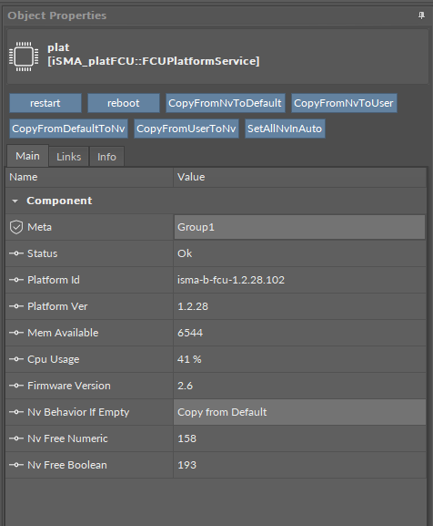Image resolution: width=433 pixels, height=526 pixels.
Task: Click the slot icon beside Nv Free Boolean
Action: point(16,465)
